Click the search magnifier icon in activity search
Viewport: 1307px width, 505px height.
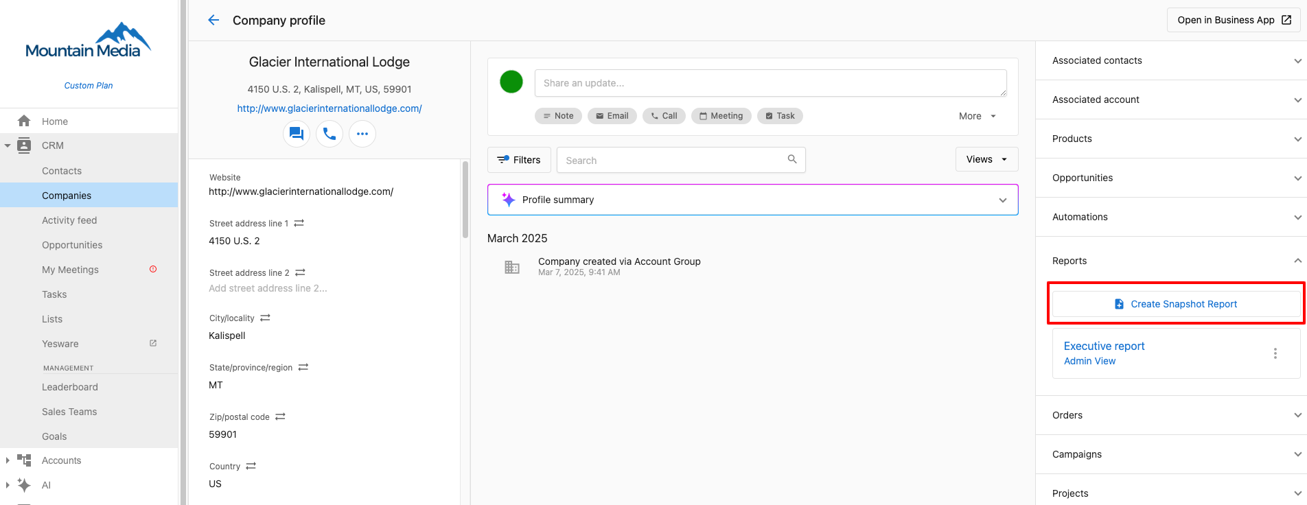tap(792, 159)
